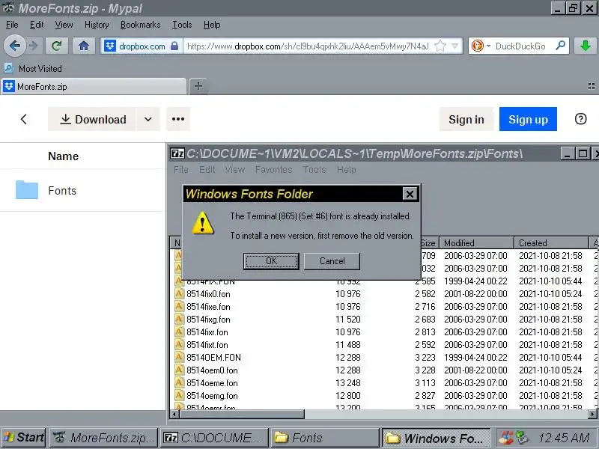Click the warning exclamation icon in dialog
599x449 pixels.
tap(202, 223)
